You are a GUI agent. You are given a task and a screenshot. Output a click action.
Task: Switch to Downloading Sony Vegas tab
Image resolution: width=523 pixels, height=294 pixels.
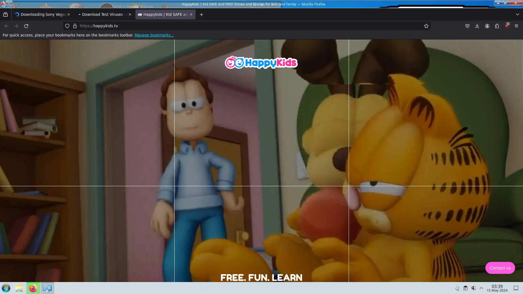click(41, 14)
